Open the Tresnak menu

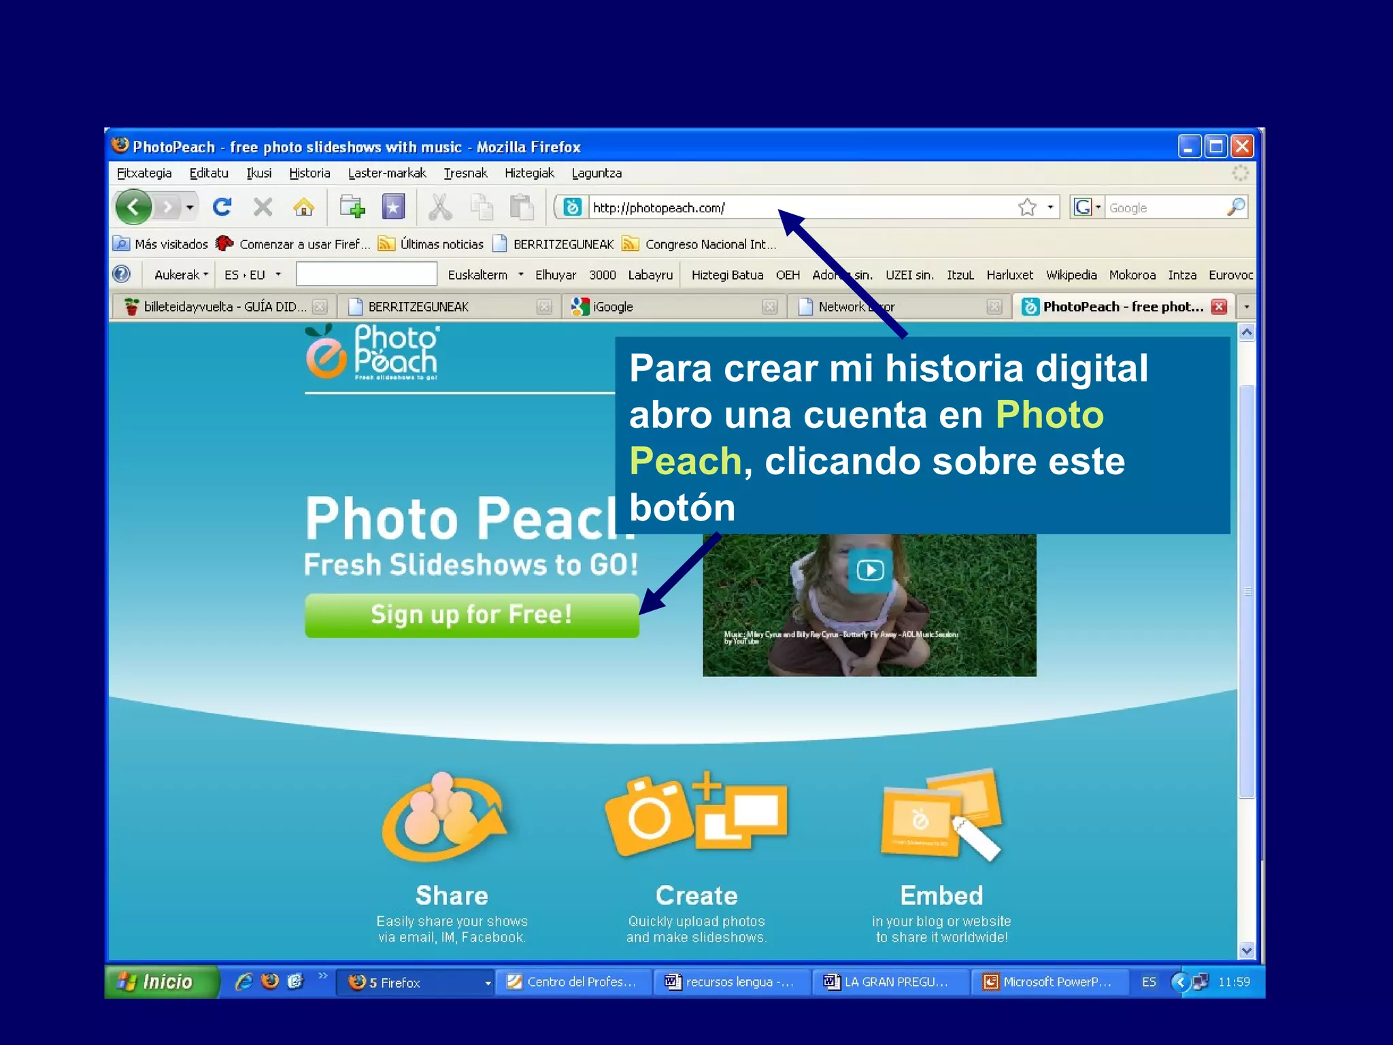[465, 173]
